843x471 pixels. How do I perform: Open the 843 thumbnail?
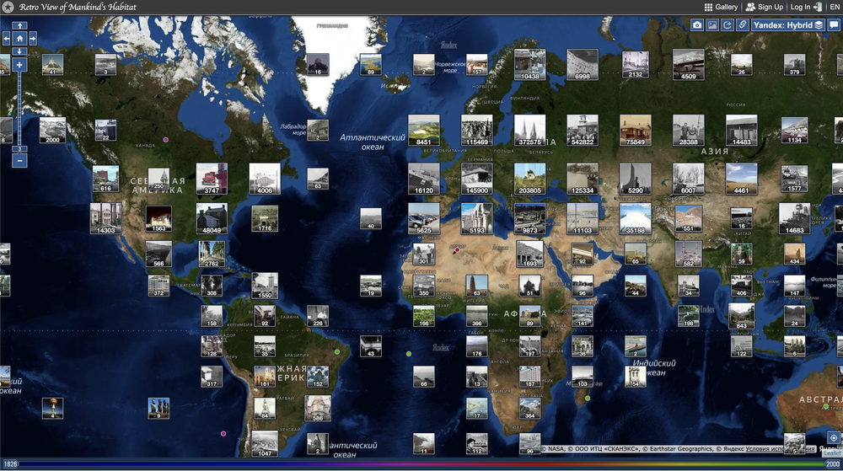(741, 316)
